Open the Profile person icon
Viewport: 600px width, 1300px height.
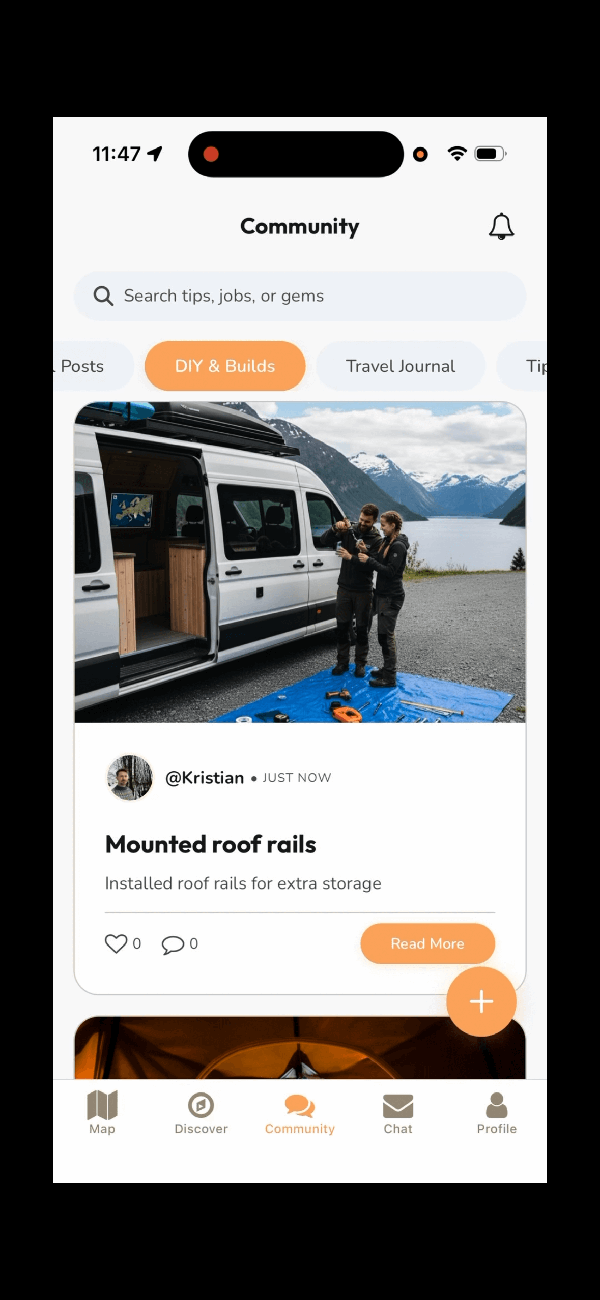497,1105
